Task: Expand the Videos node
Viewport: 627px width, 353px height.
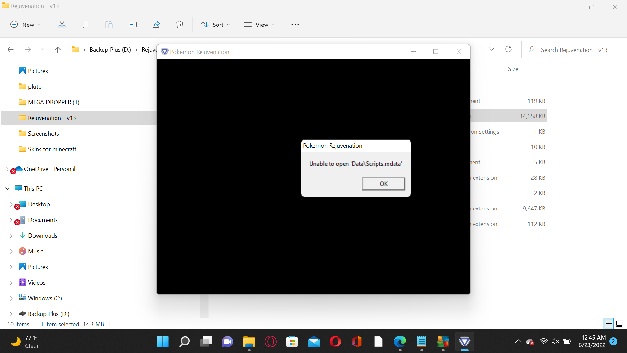Action: coord(11,283)
